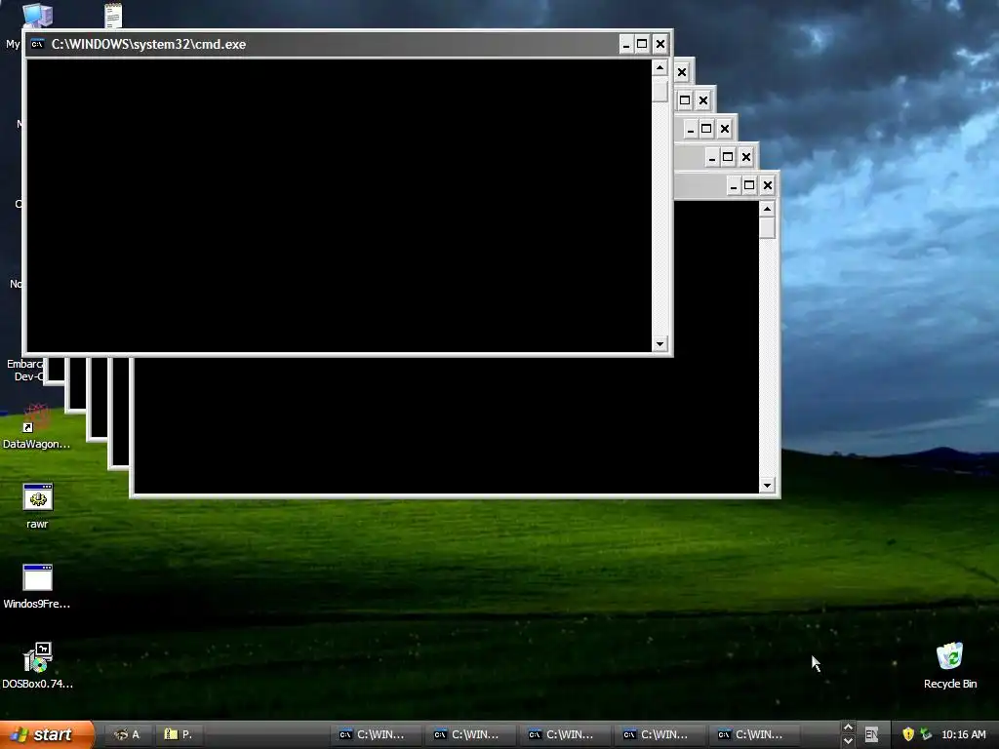Select the notepad text file desktop icon
This screenshot has height=749, width=999.
point(113,15)
